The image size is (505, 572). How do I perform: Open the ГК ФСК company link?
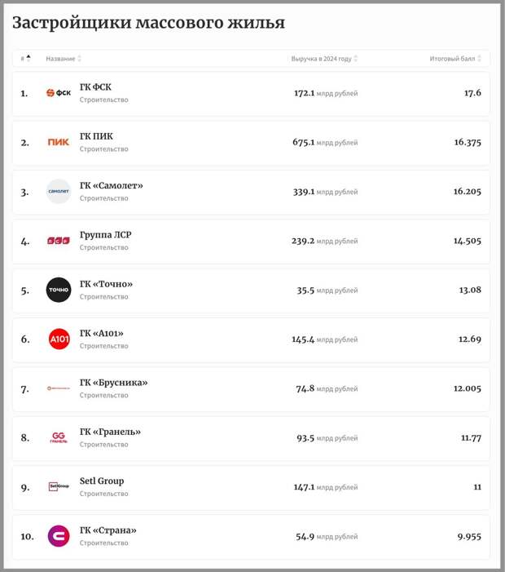pos(96,86)
